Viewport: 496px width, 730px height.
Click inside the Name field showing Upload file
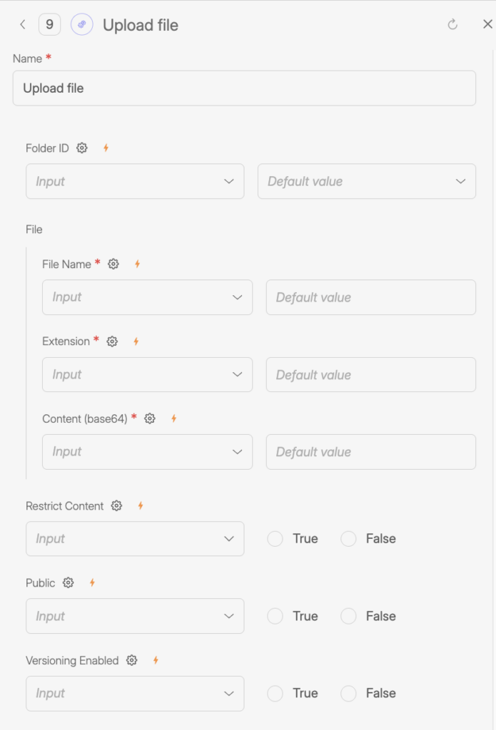tap(243, 88)
